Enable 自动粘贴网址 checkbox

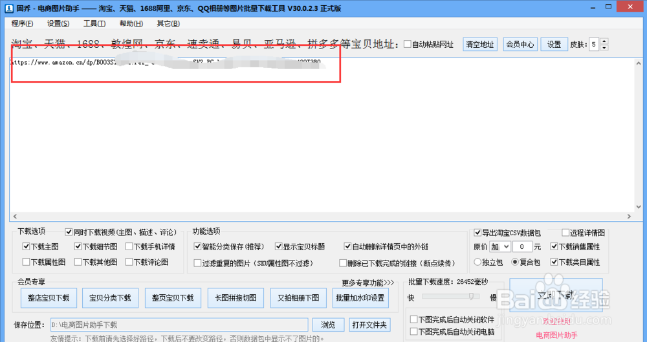click(x=407, y=44)
